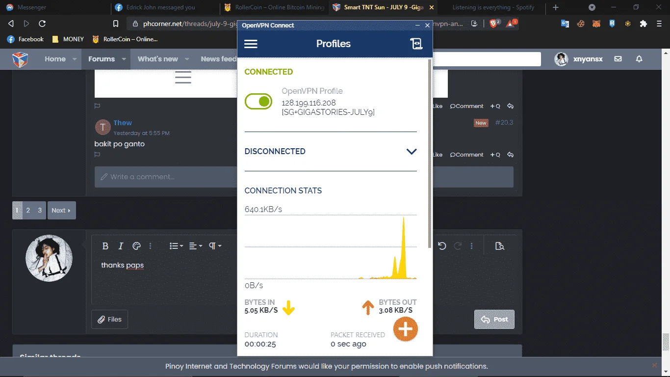Click the import profile icon in OpenVPN
670x377 pixels.
coord(416,44)
